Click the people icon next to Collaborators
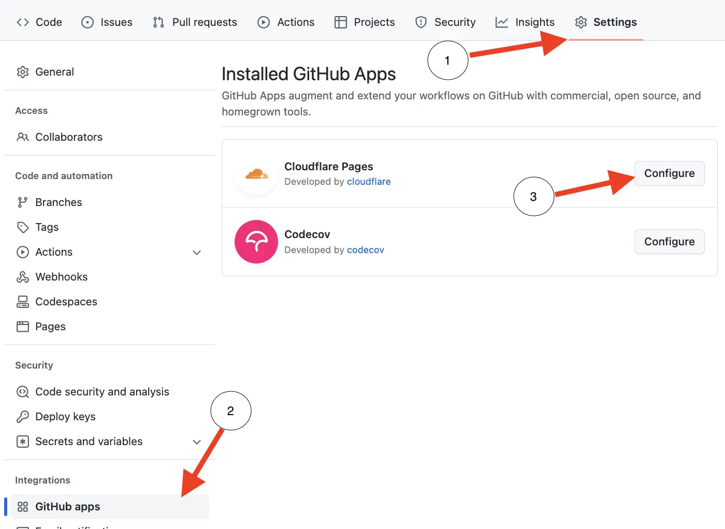Screen dimensions: 725x529 23,137
